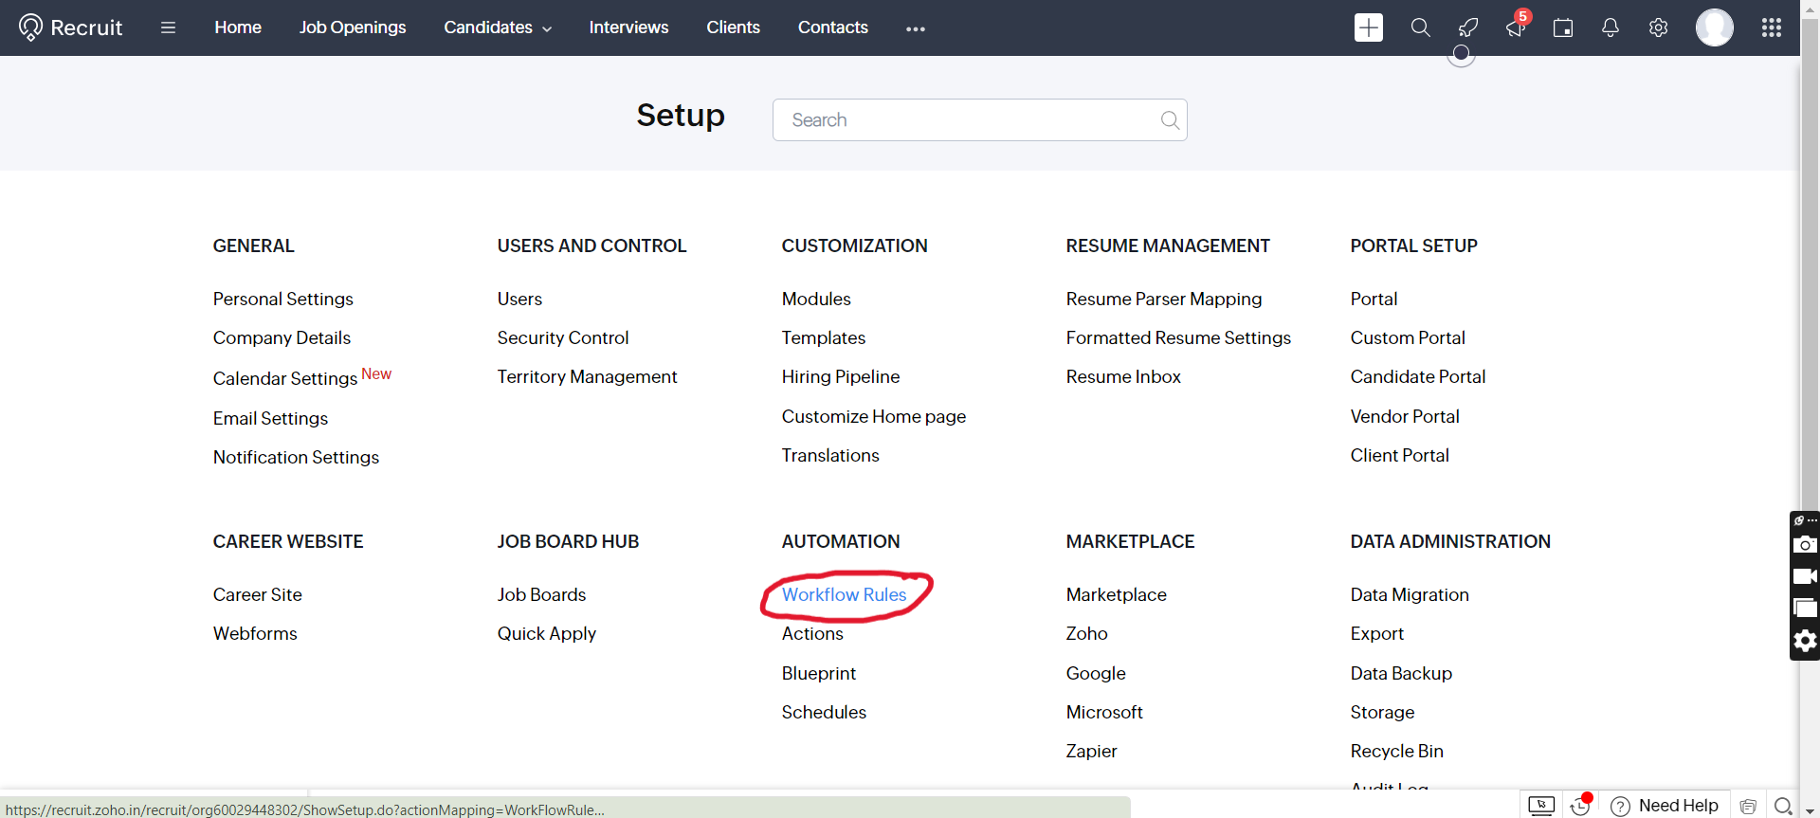1820x818 pixels.
Task: Click the stacked windows icon in side widget
Action: coord(1805,608)
